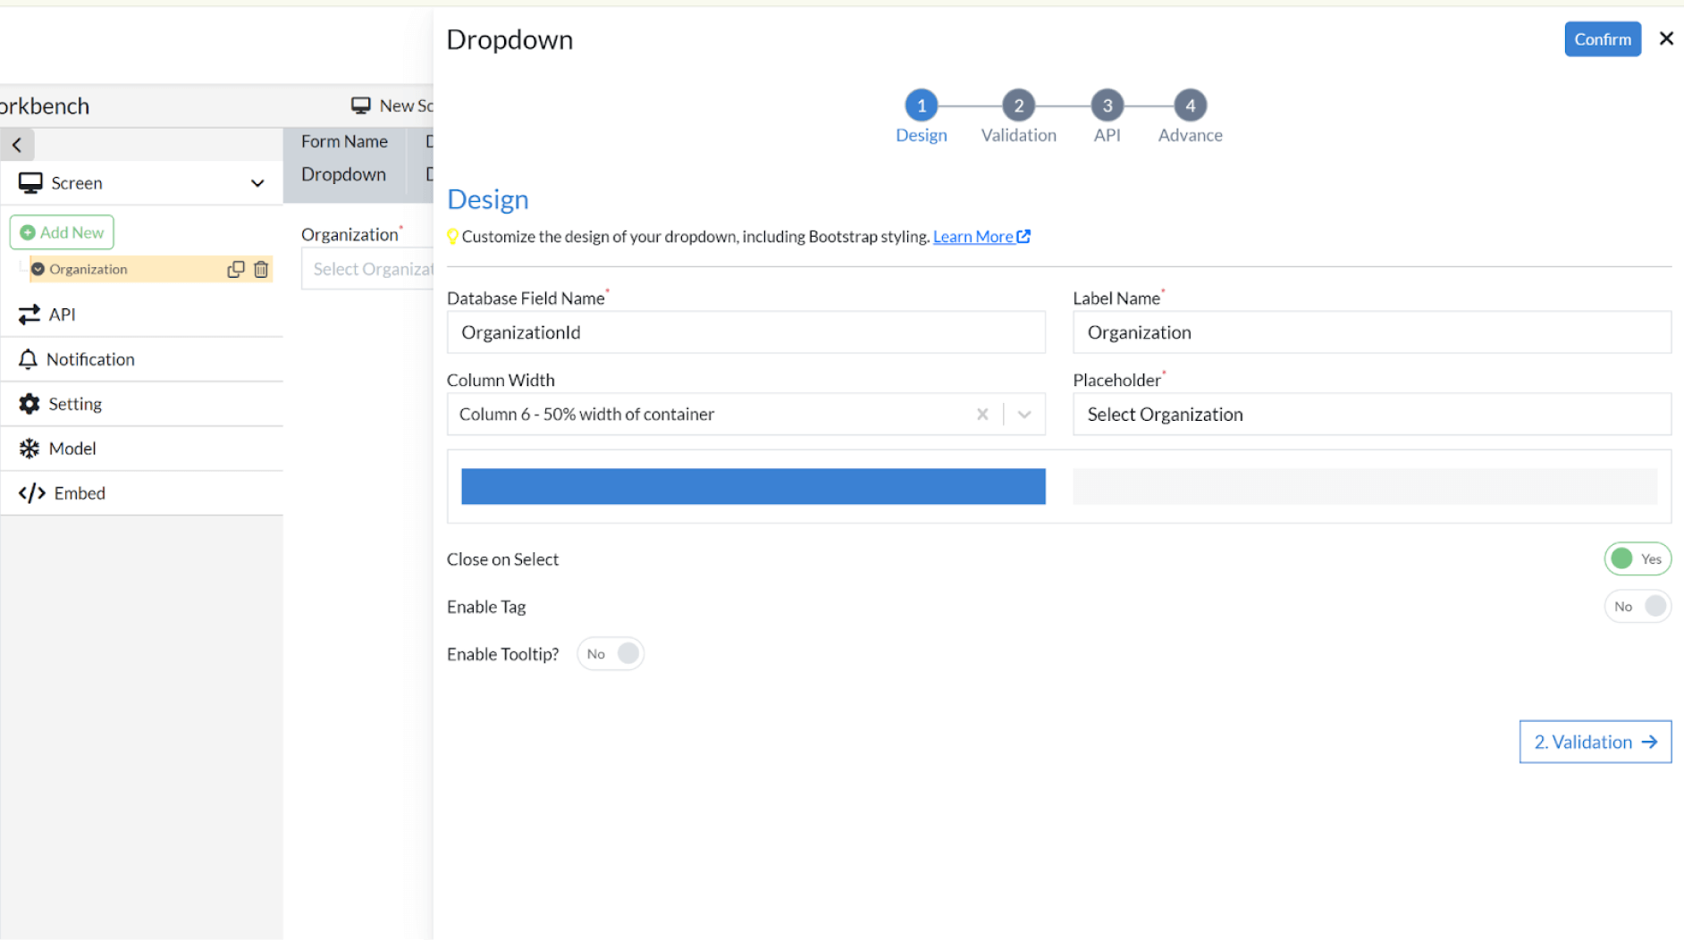Switch to step 4 Advance tab

(x=1190, y=106)
